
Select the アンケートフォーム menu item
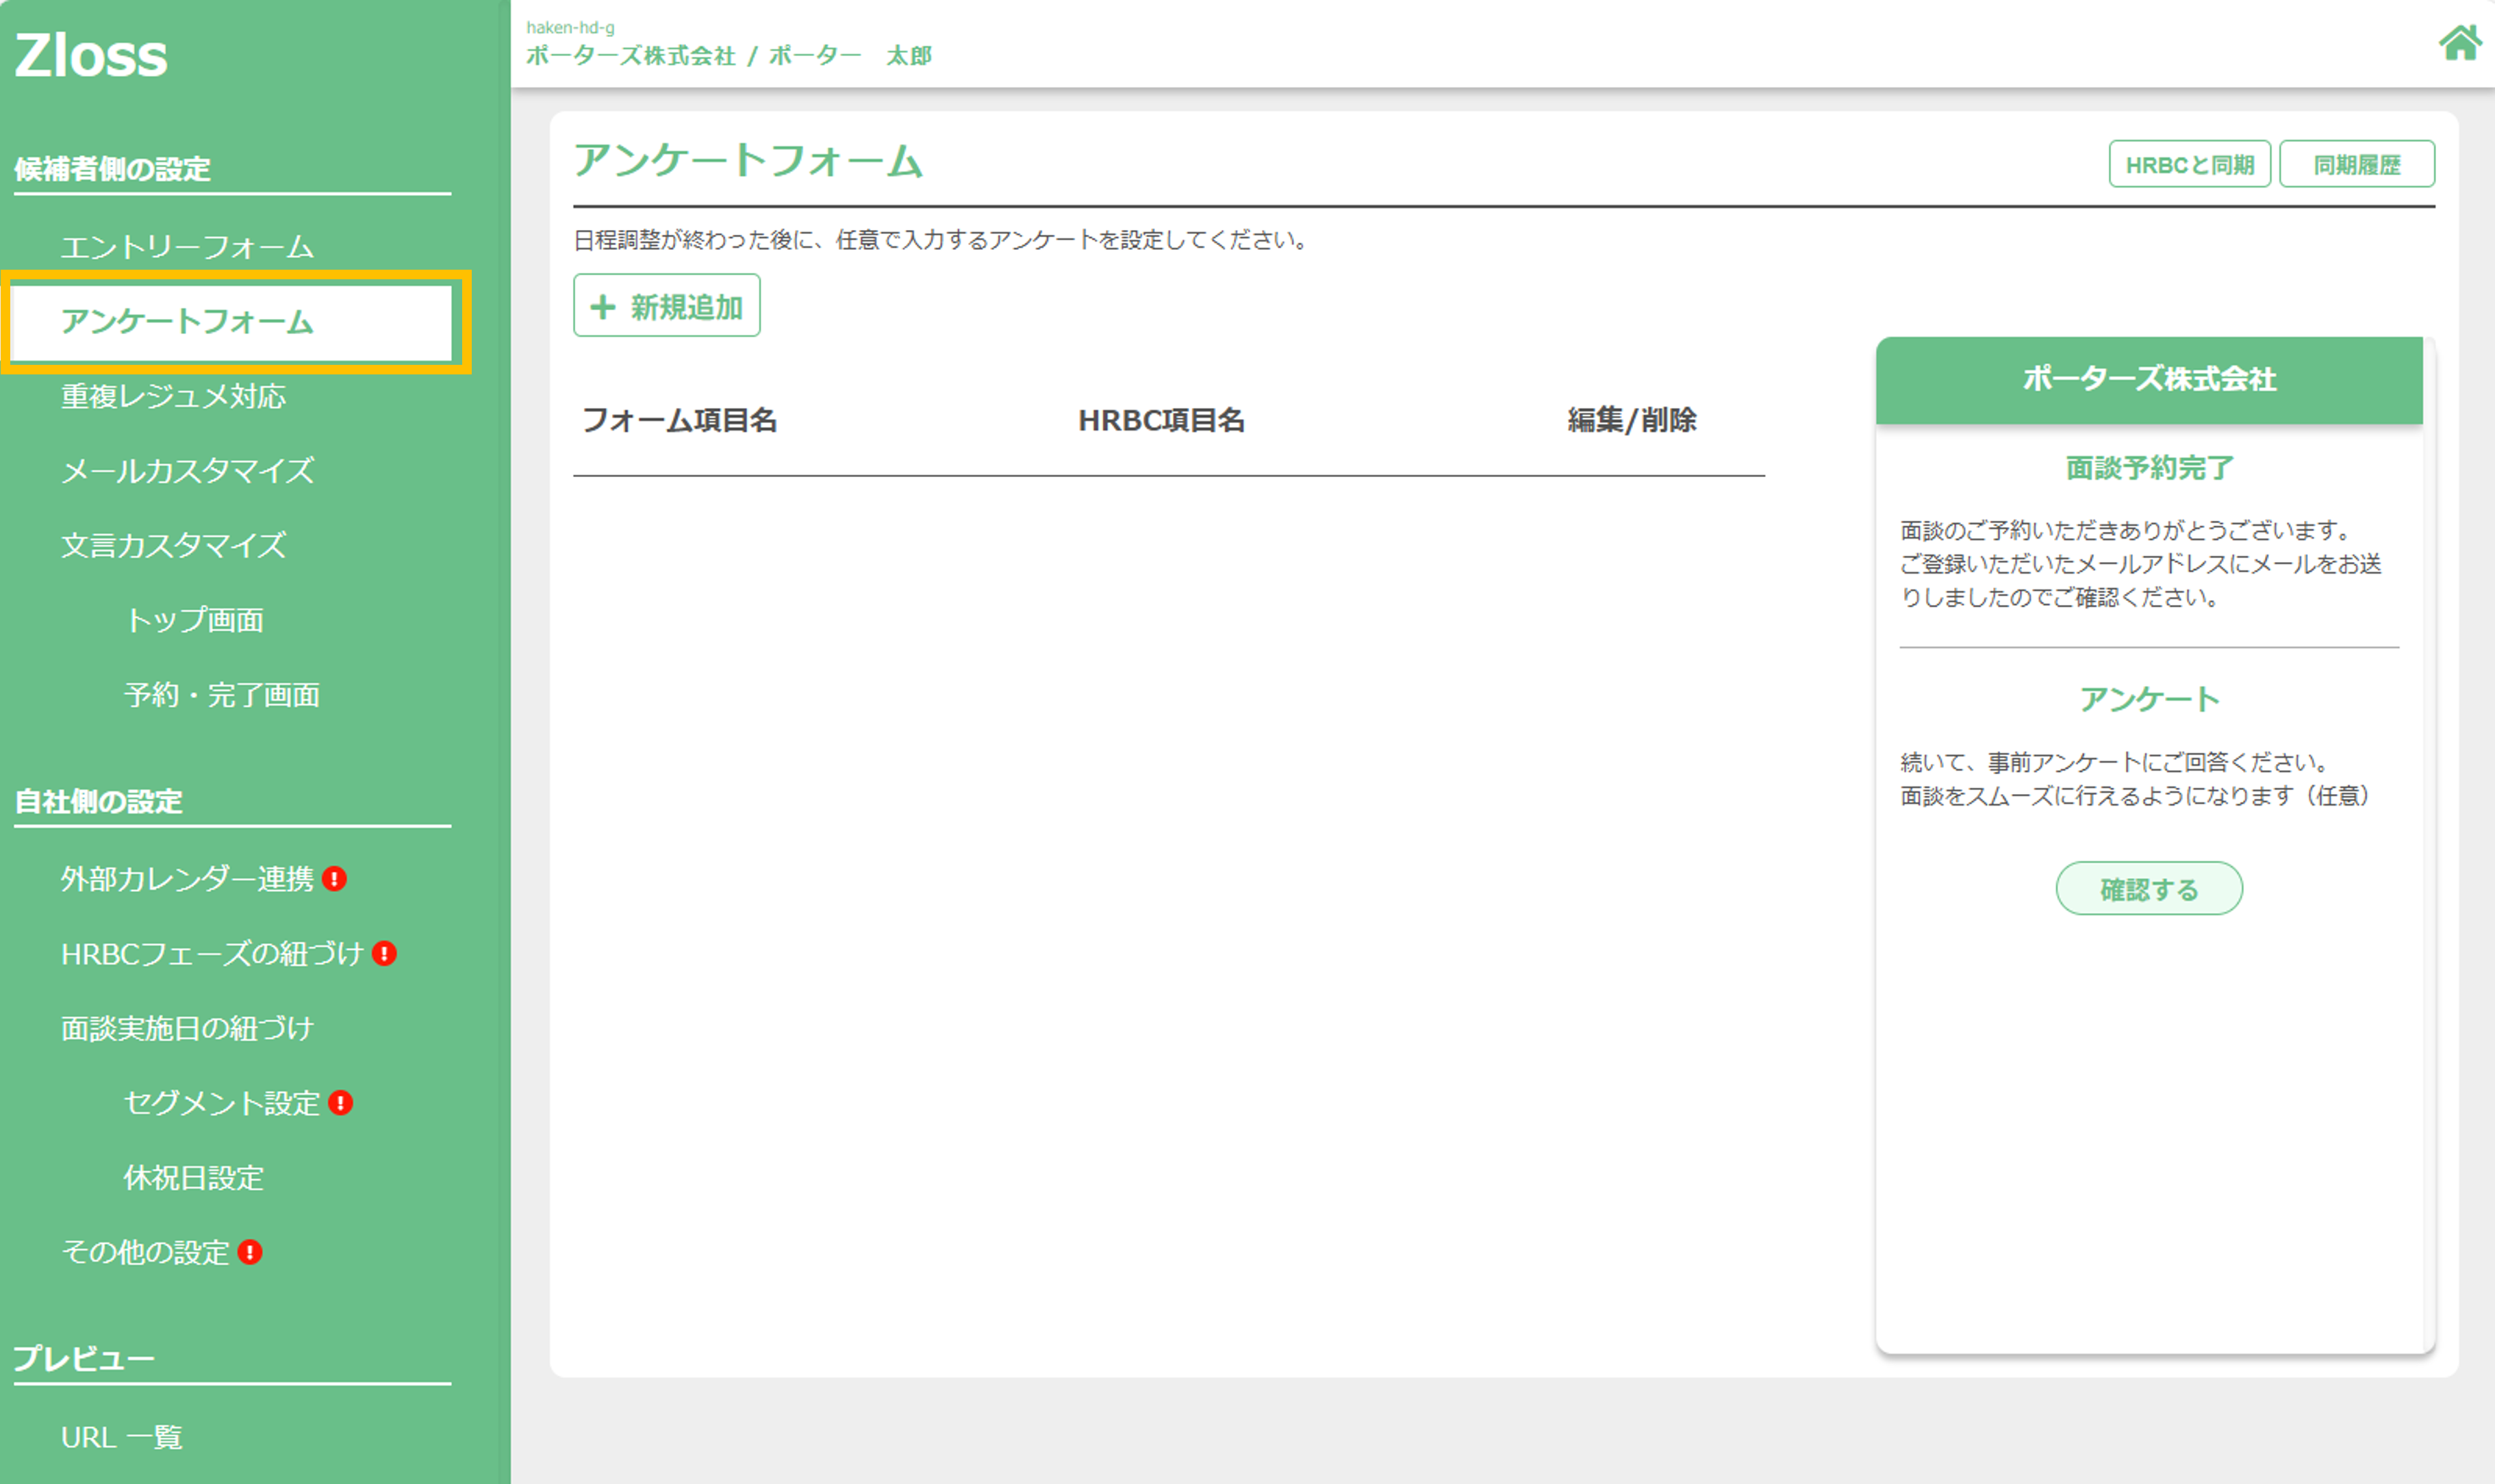[x=187, y=322]
